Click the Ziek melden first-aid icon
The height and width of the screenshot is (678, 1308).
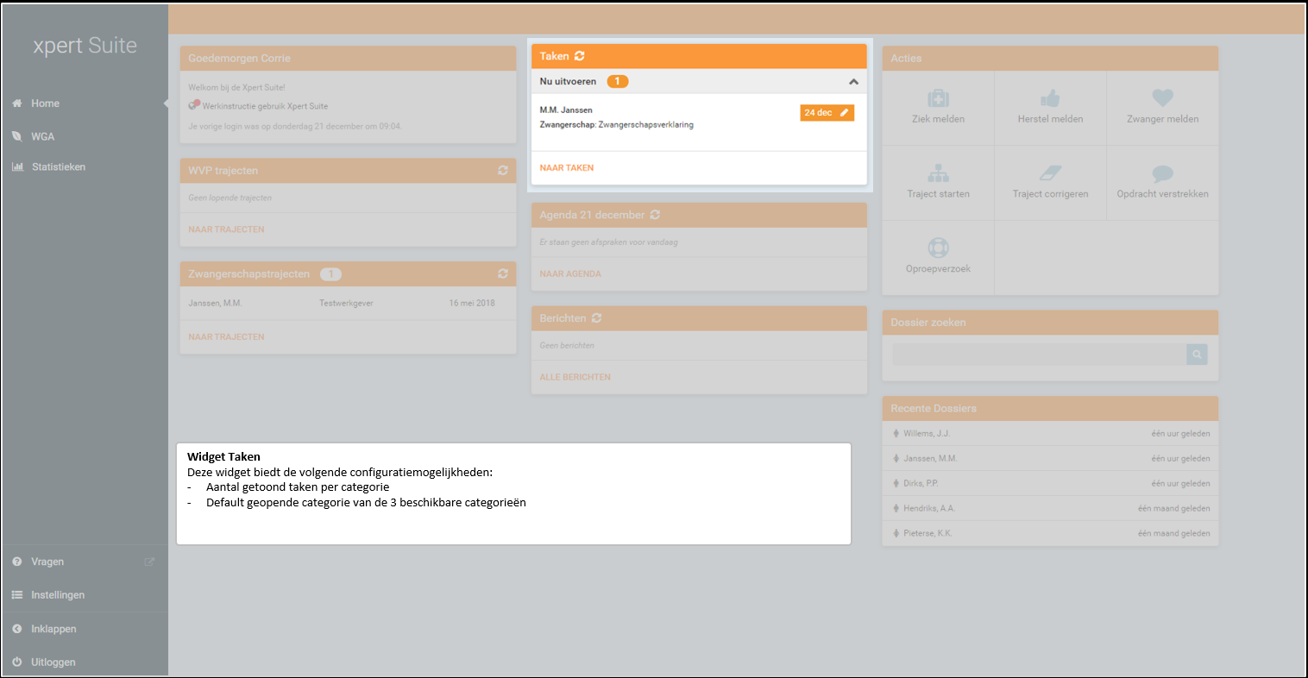click(938, 98)
